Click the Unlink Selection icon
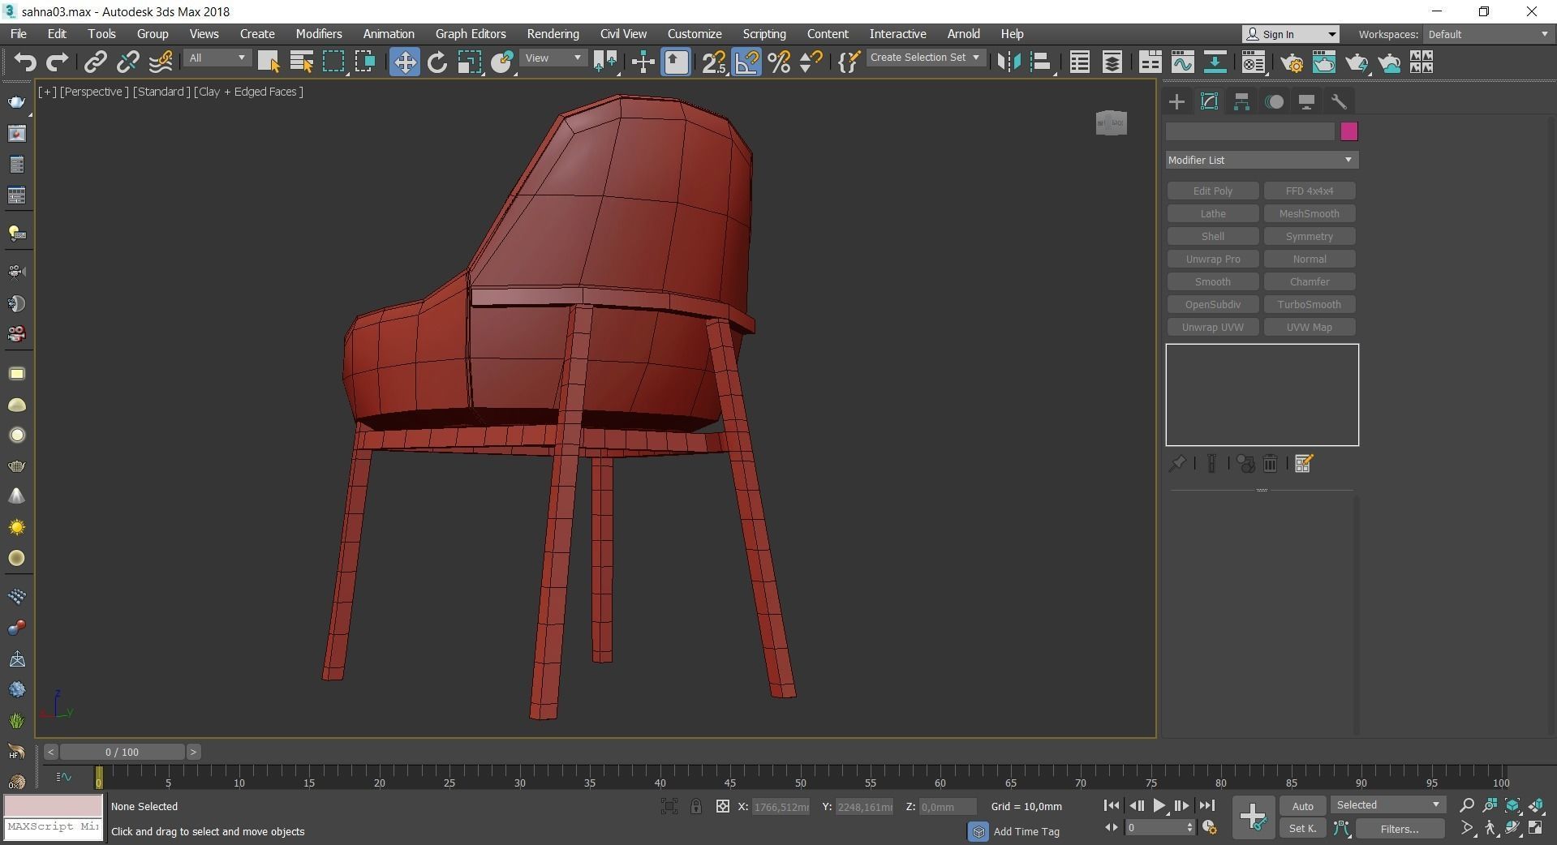The width and height of the screenshot is (1557, 845). 127,62
